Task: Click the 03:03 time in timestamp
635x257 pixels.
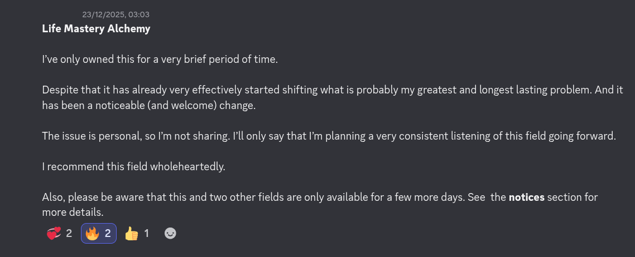Action: click(x=138, y=14)
